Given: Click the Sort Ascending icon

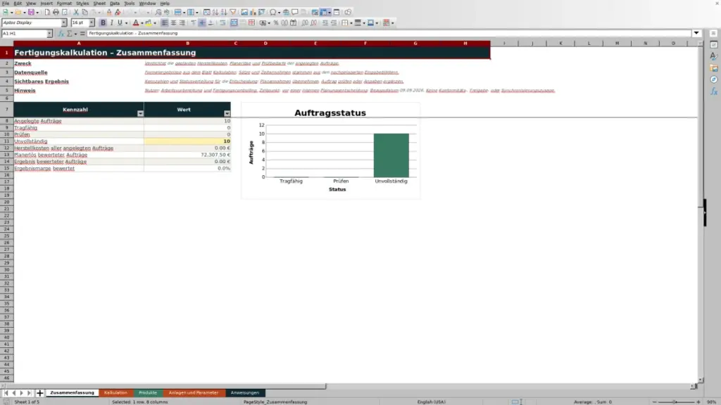Looking at the screenshot, I should pyautogui.click(x=215, y=13).
